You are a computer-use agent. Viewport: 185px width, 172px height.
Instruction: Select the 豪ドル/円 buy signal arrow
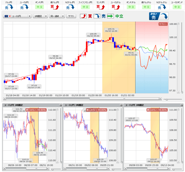(x=55, y=7)
